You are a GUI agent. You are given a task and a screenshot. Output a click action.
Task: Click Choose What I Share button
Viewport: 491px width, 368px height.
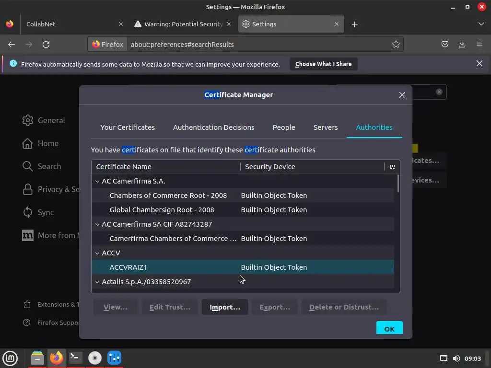point(324,64)
